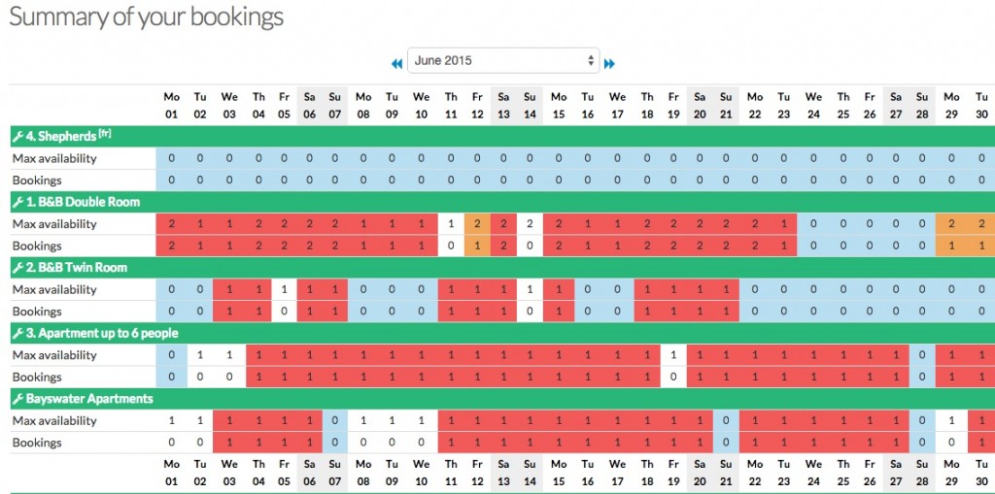Open wrench icon for 4. Shepherds
Image resolution: width=995 pixels, height=494 pixels.
[x=17, y=136]
